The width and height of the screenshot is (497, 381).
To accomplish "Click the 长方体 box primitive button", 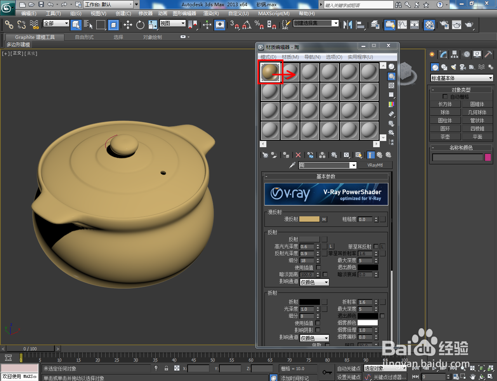I will [x=445, y=104].
